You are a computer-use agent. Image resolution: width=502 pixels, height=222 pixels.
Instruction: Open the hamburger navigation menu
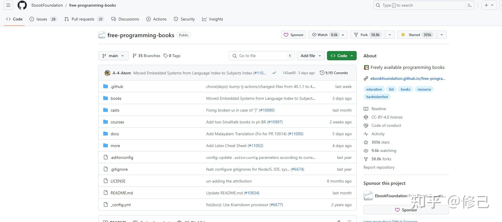coord(8,5)
